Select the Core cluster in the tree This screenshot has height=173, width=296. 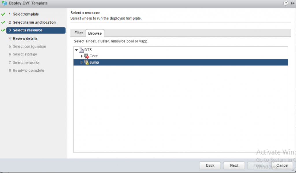pos(94,56)
